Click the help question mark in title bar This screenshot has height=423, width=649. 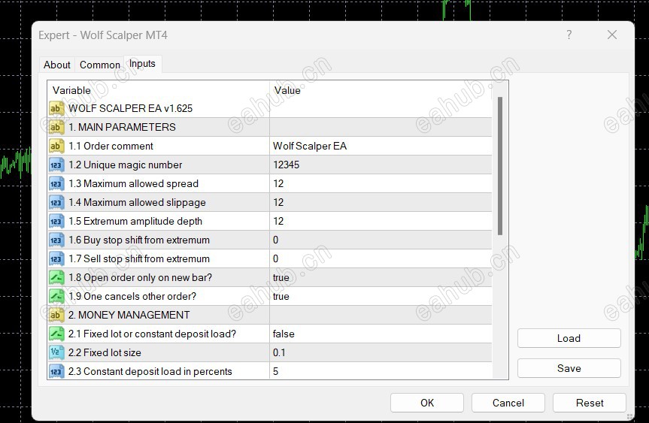569,35
